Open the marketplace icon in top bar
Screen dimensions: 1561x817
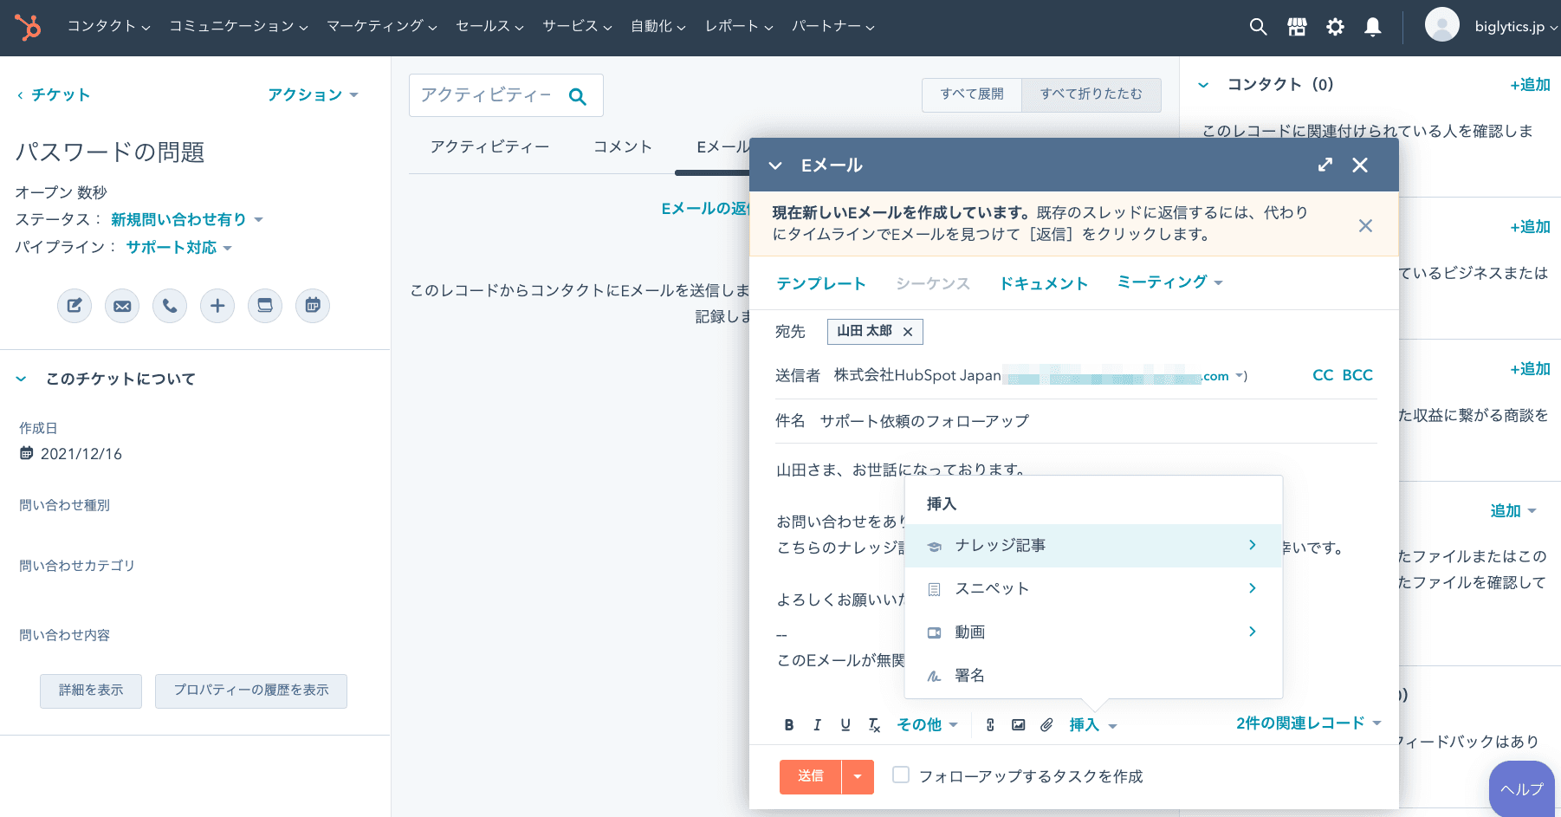[1297, 27]
